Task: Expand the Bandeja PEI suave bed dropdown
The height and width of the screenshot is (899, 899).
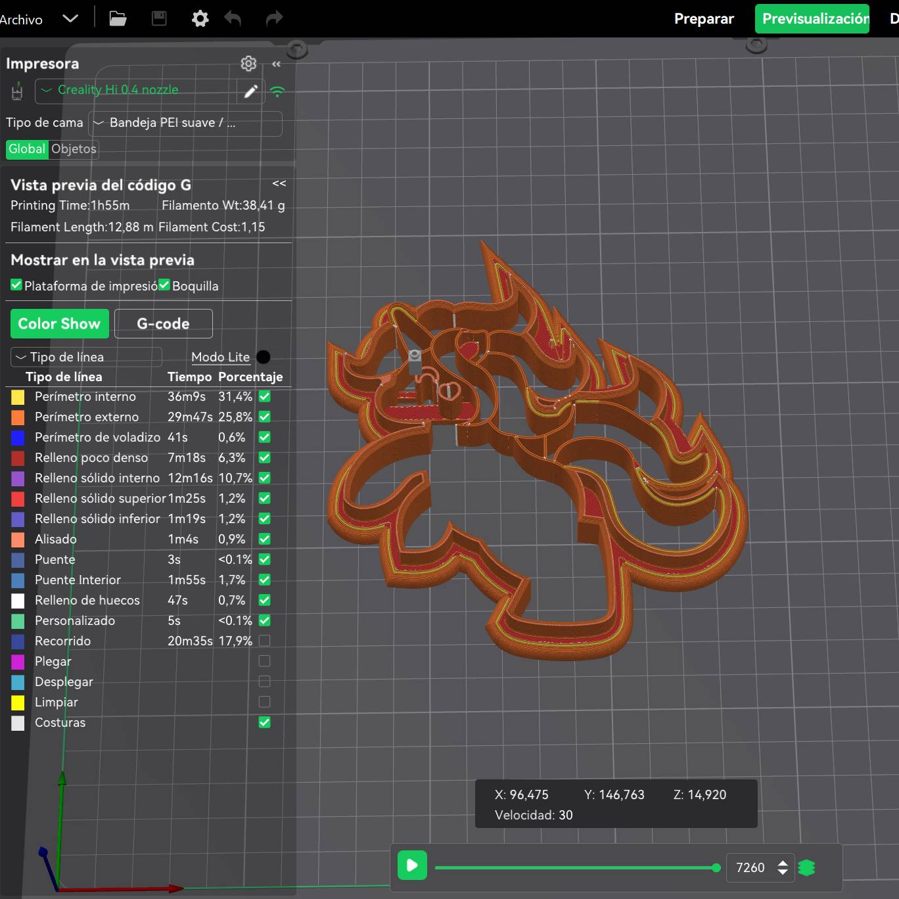Action: click(185, 123)
